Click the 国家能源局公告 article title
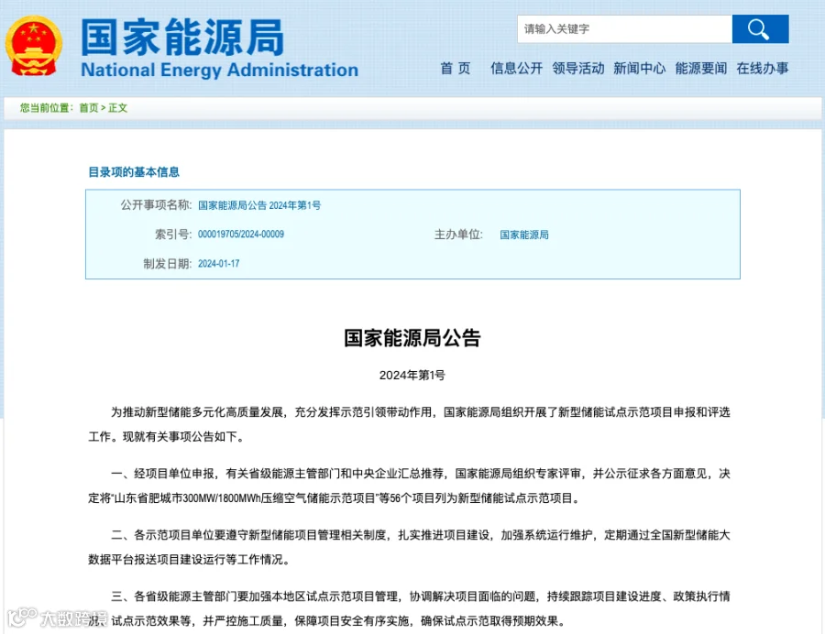The height and width of the screenshot is (634, 825). click(x=412, y=338)
